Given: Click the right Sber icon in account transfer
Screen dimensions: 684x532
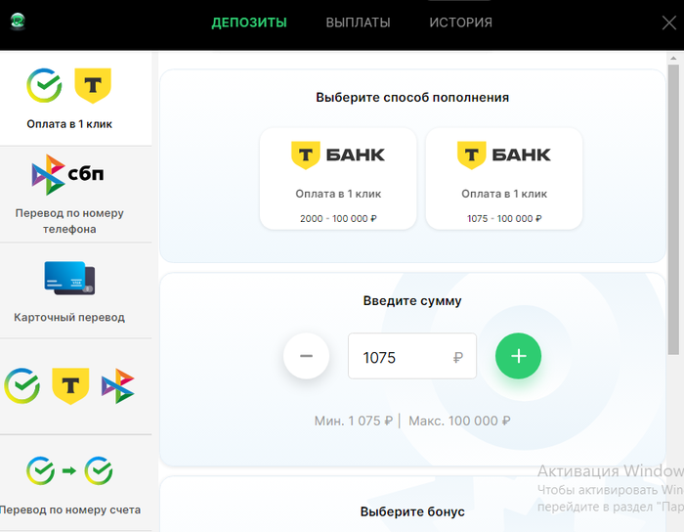Looking at the screenshot, I should 99,471.
